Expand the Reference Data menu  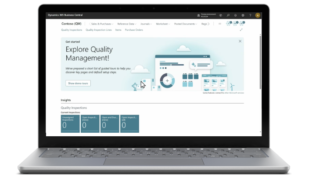click(x=127, y=24)
